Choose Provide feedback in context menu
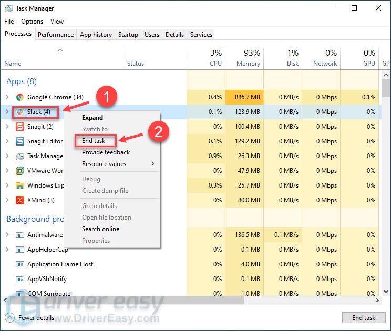The width and height of the screenshot is (391, 331). pos(106,152)
